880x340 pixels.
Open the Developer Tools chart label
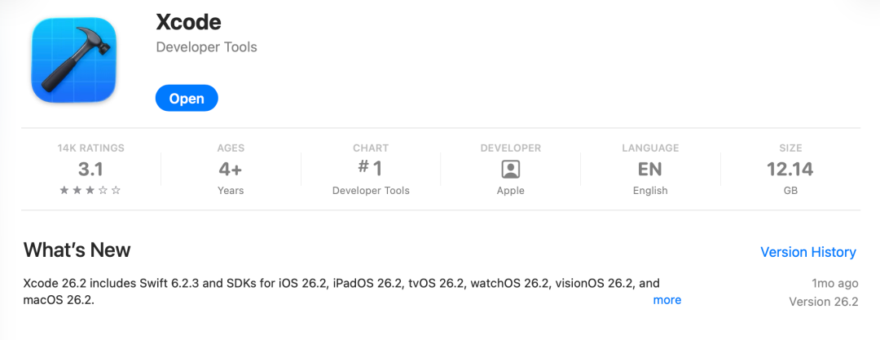coord(371,191)
